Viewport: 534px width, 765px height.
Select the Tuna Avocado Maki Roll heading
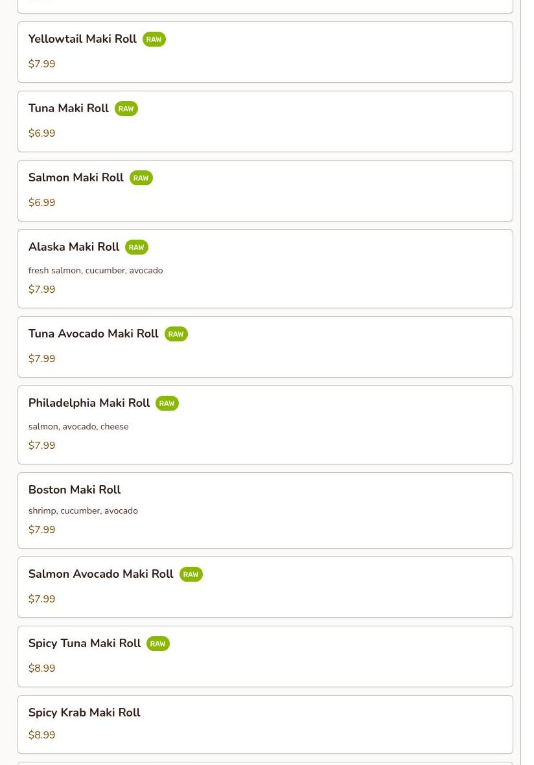(93, 334)
